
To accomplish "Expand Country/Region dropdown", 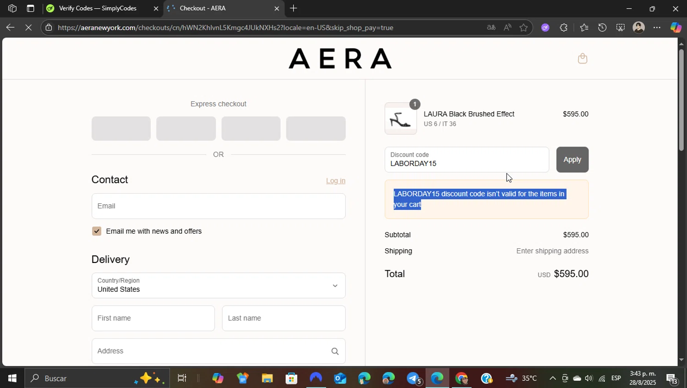I will 218,285.
